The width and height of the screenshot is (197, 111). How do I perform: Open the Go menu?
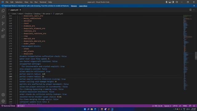point(31,2)
